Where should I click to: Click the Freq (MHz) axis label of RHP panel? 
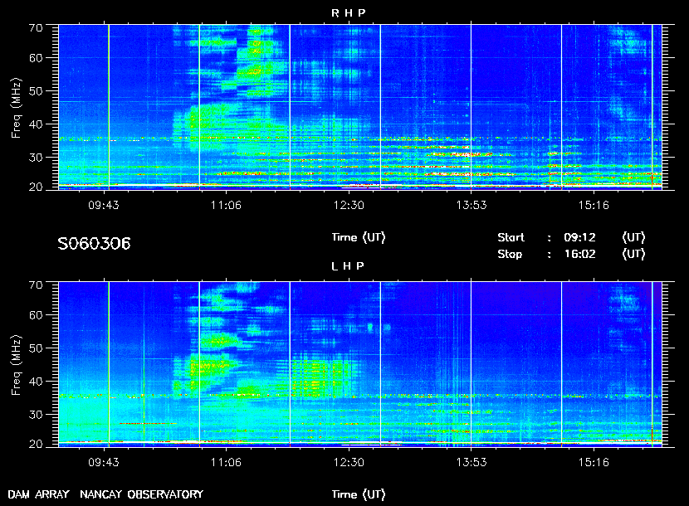coord(16,109)
